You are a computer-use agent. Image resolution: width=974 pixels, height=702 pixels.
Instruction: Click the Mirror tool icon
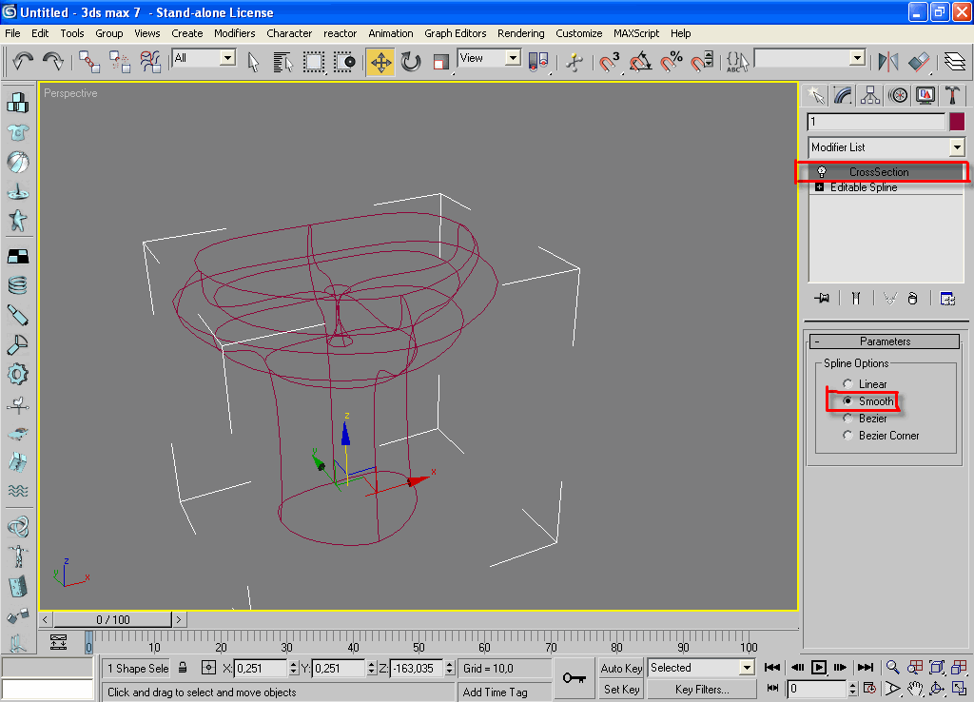[x=888, y=62]
